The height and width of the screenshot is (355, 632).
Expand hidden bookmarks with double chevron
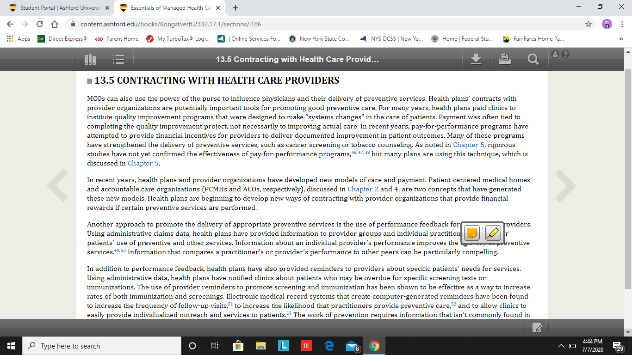tap(621, 39)
